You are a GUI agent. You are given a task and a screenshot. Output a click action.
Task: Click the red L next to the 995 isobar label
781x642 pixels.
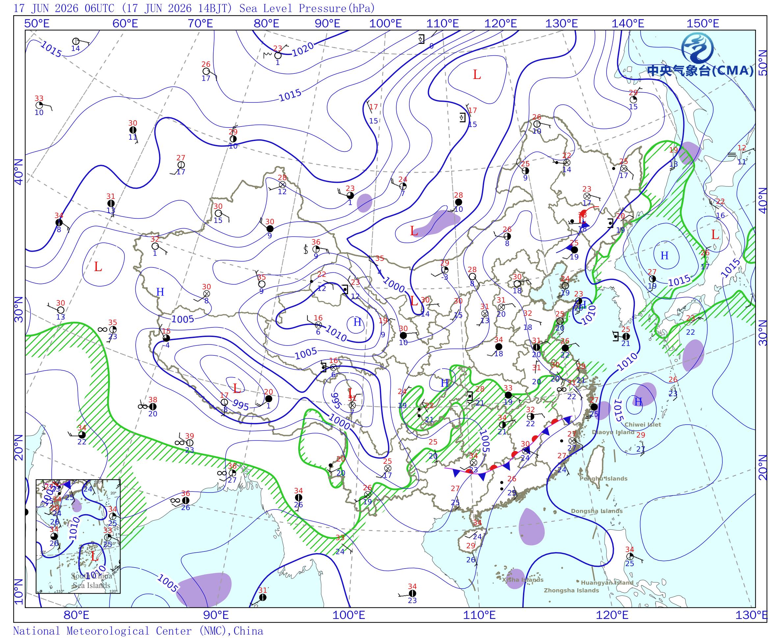(x=237, y=388)
